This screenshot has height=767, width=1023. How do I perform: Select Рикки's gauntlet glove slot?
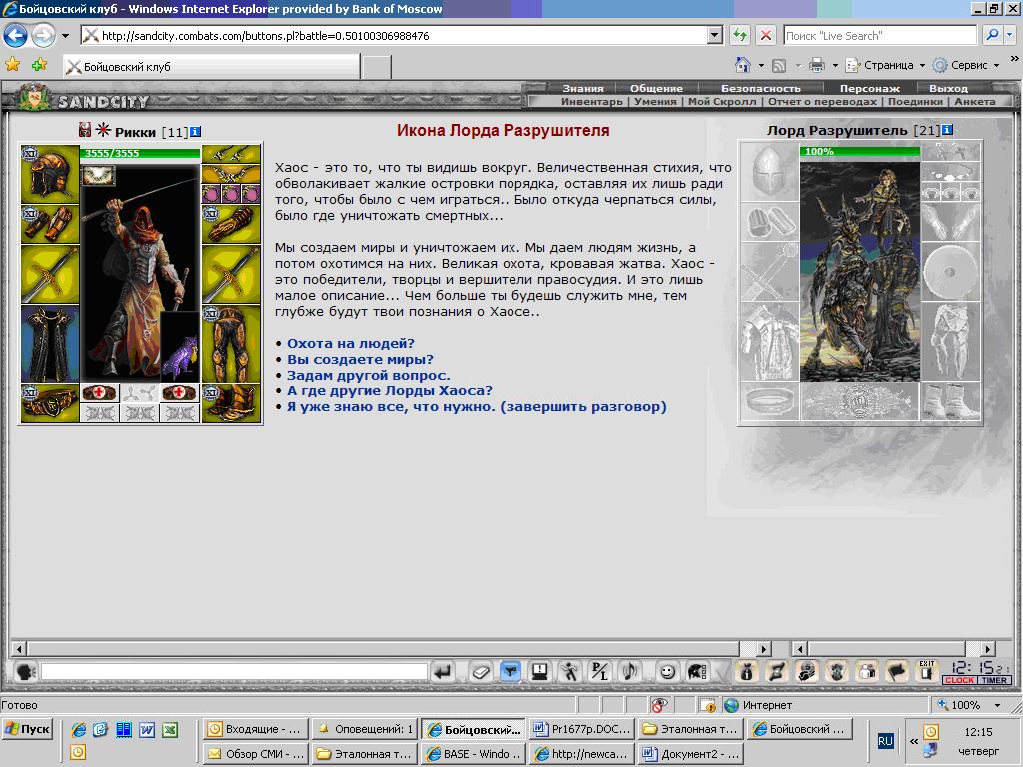[x=231, y=225]
